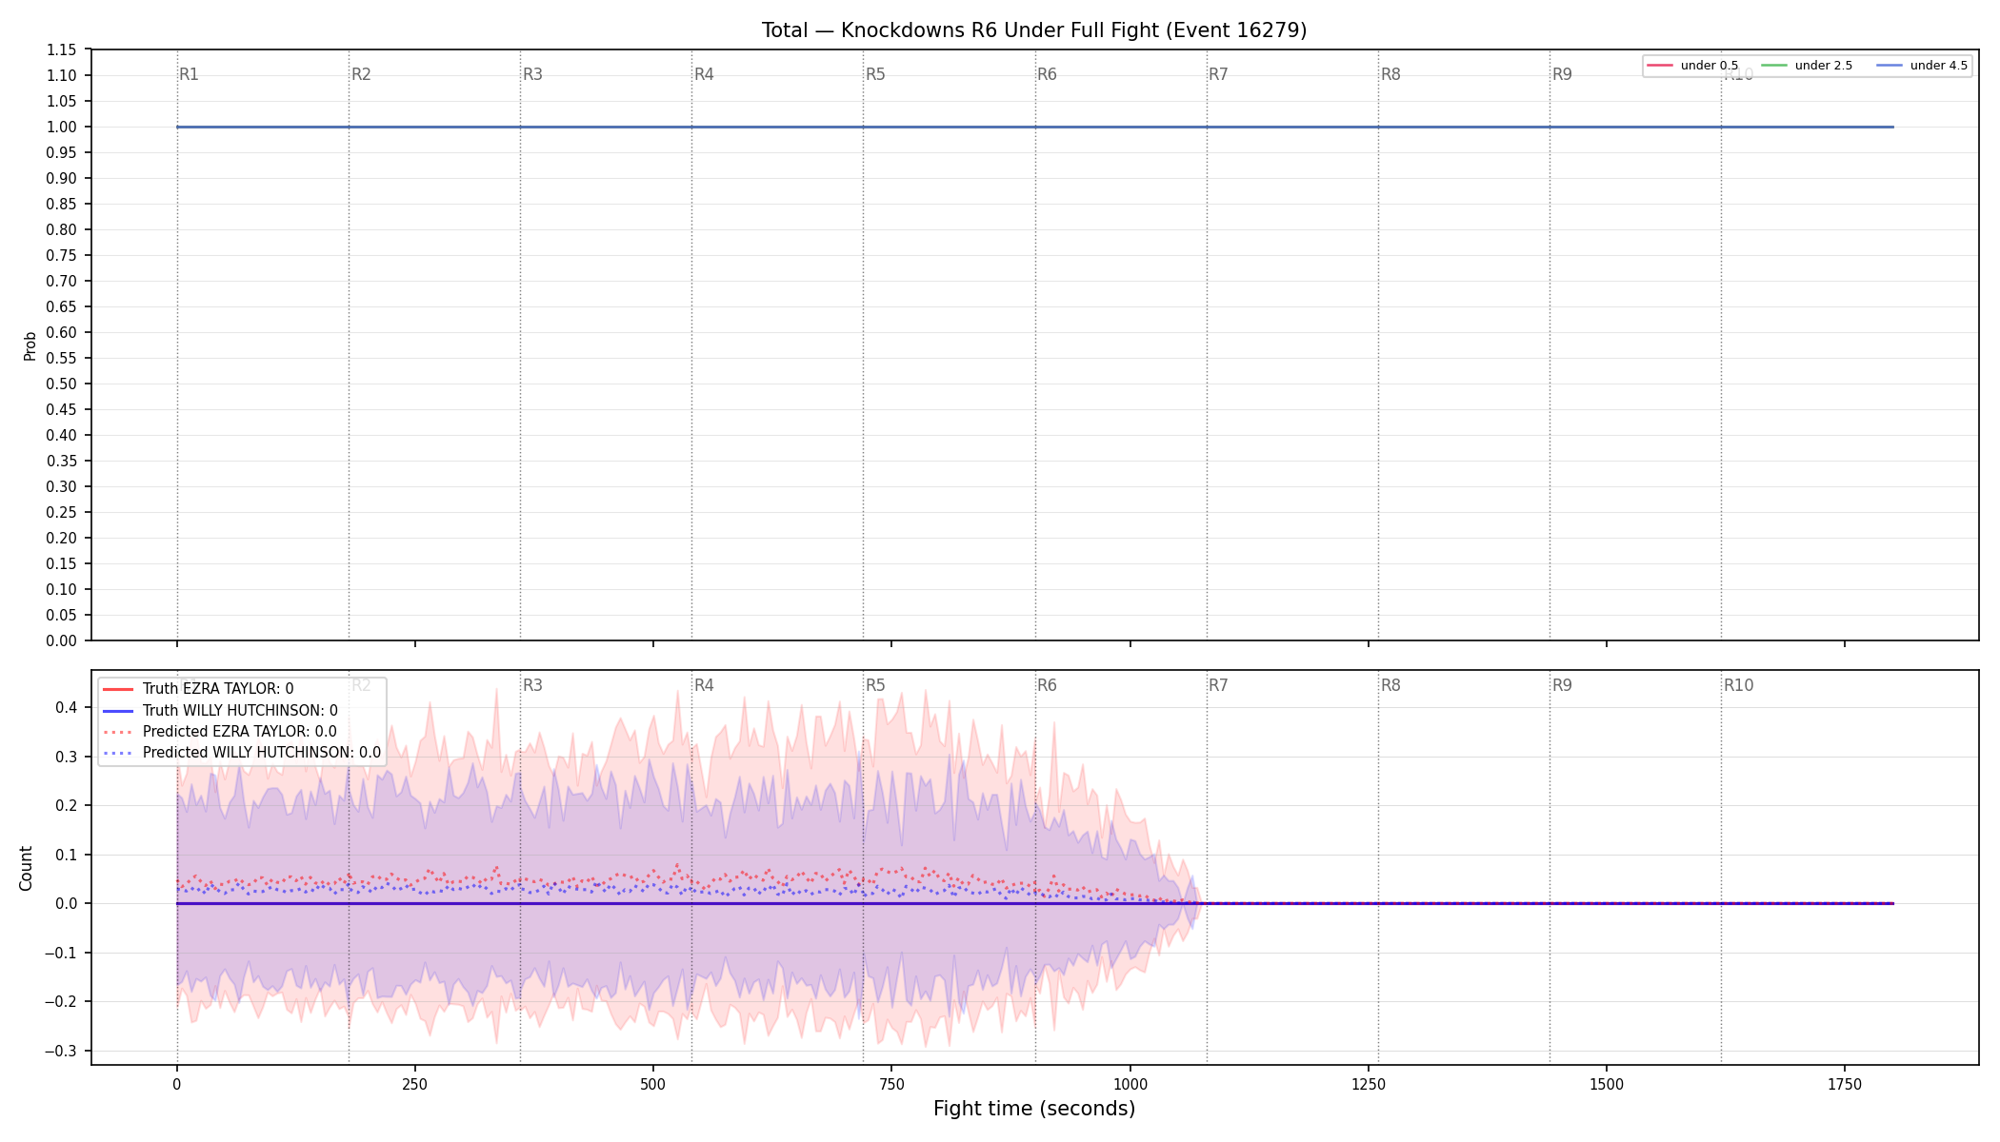Click the 'Count' y-axis label
The height and width of the screenshot is (1142, 2000).
26,868
